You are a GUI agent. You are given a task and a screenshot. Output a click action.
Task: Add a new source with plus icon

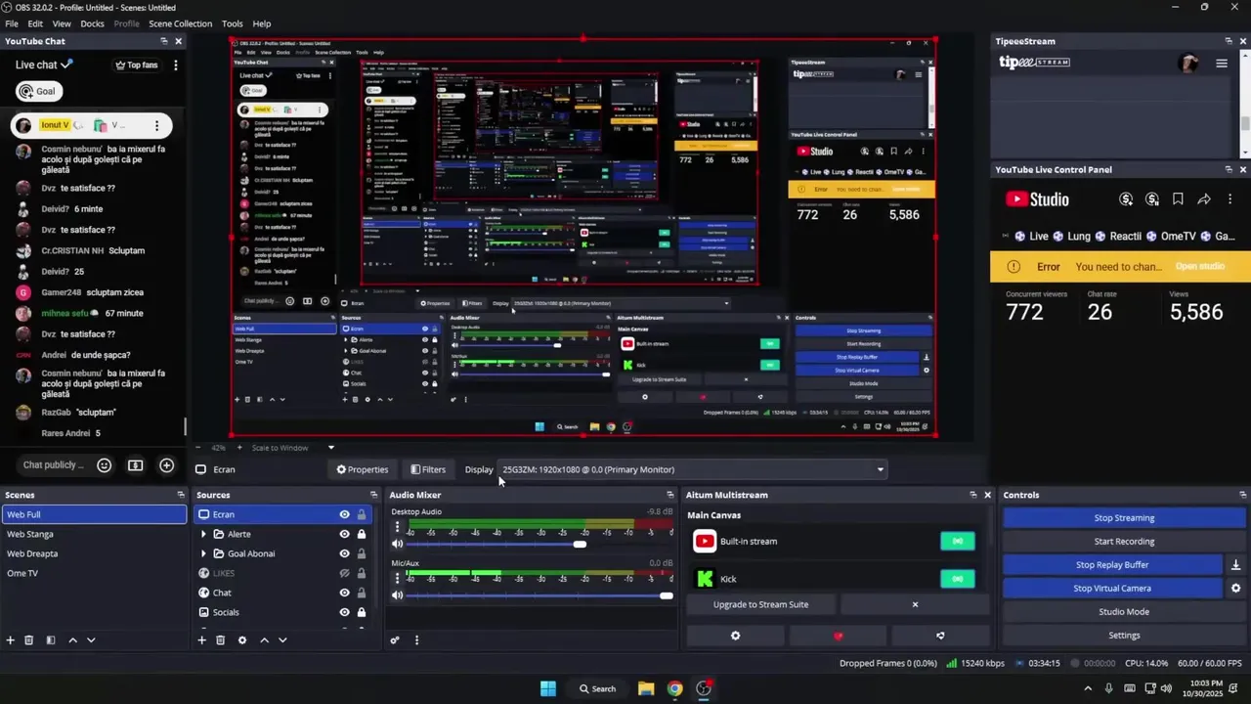[202, 640]
